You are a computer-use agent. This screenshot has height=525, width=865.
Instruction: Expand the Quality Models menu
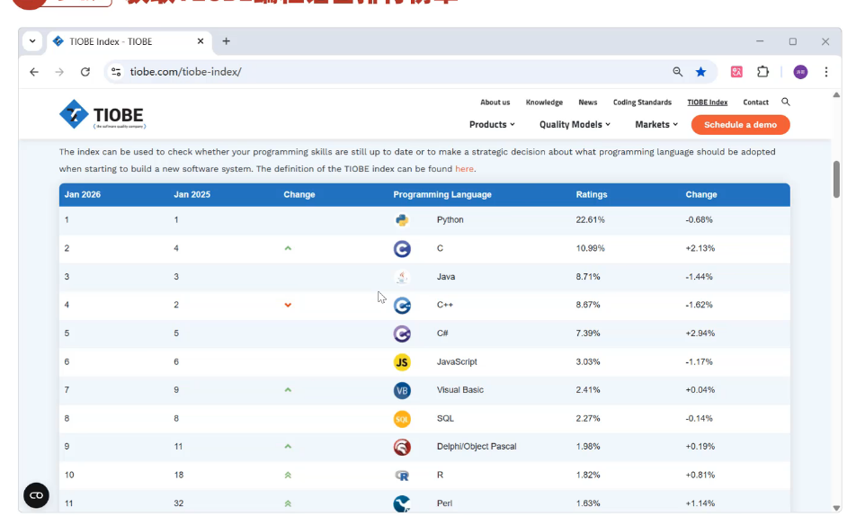575,125
